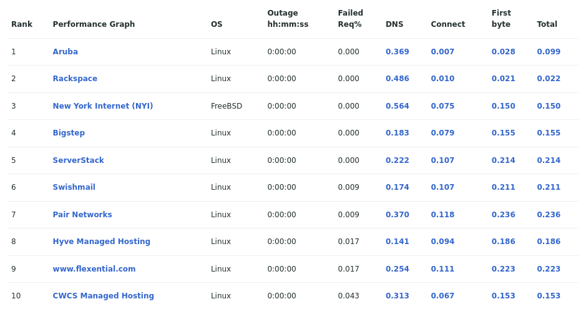This screenshot has width=586, height=309.
Task: Select the DNS column header
Action: pyautogui.click(x=394, y=24)
